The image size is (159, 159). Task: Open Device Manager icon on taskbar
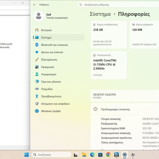[x=133, y=155]
